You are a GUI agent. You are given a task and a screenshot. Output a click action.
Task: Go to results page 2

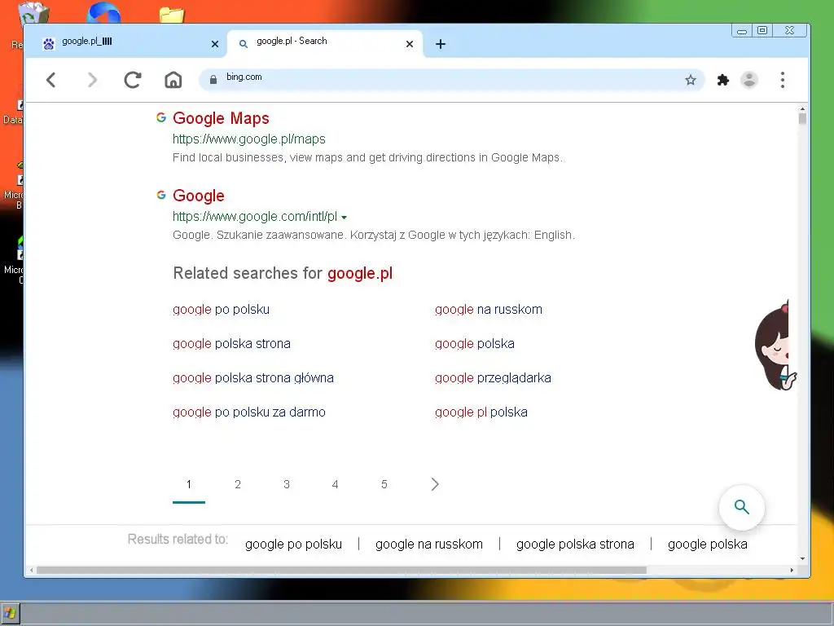(238, 484)
